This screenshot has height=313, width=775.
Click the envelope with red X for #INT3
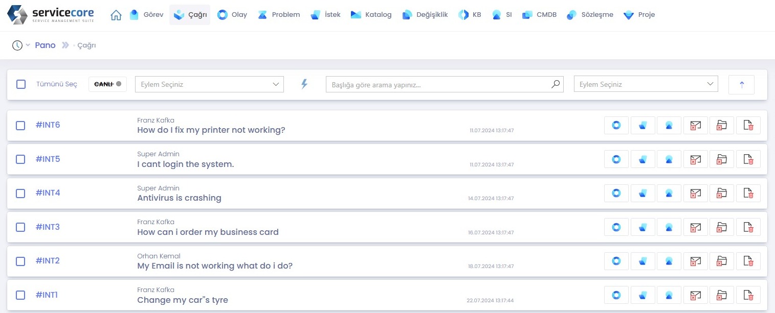pyautogui.click(x=695, y=227)
